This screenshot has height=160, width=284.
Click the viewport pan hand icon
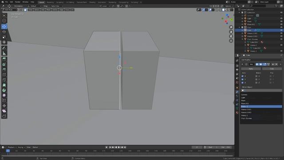(x=231, y=32)
